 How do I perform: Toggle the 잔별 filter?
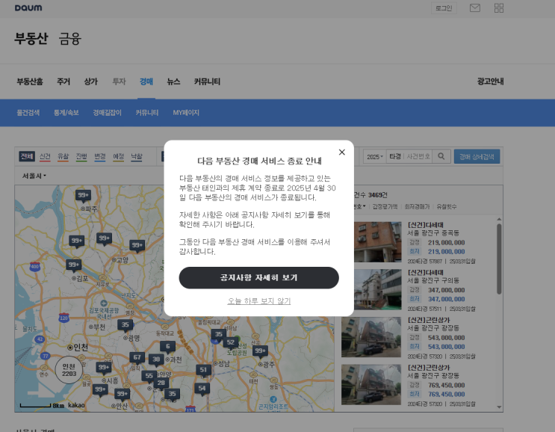81,157
